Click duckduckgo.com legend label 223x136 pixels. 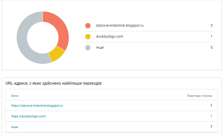coord(110,36)
